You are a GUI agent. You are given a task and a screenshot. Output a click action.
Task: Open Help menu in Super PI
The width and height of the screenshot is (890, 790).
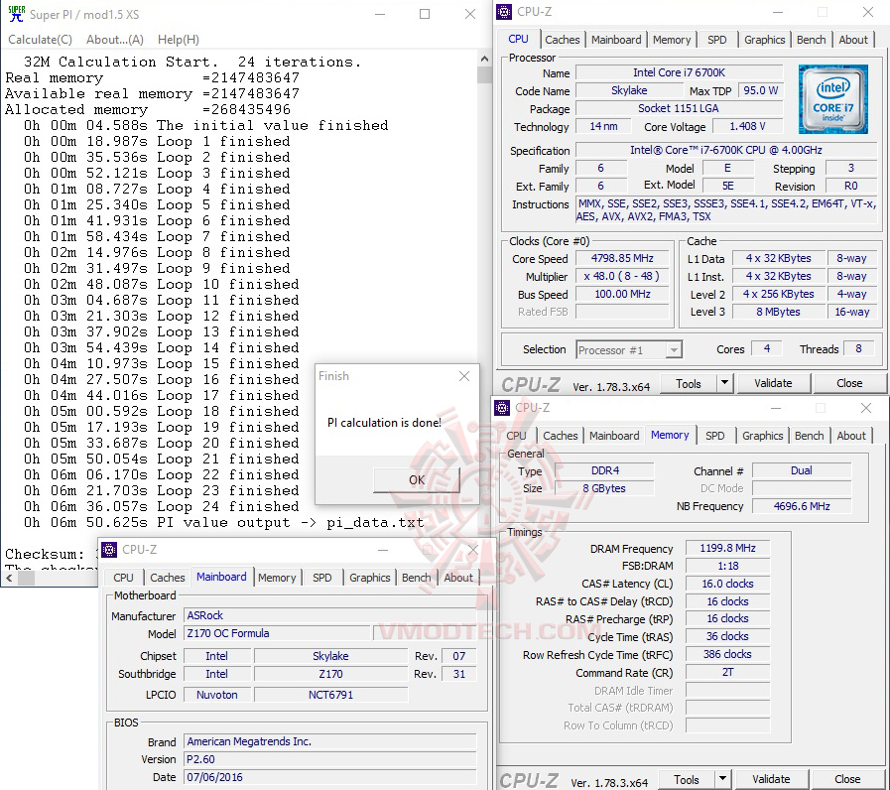coord(179,39)
